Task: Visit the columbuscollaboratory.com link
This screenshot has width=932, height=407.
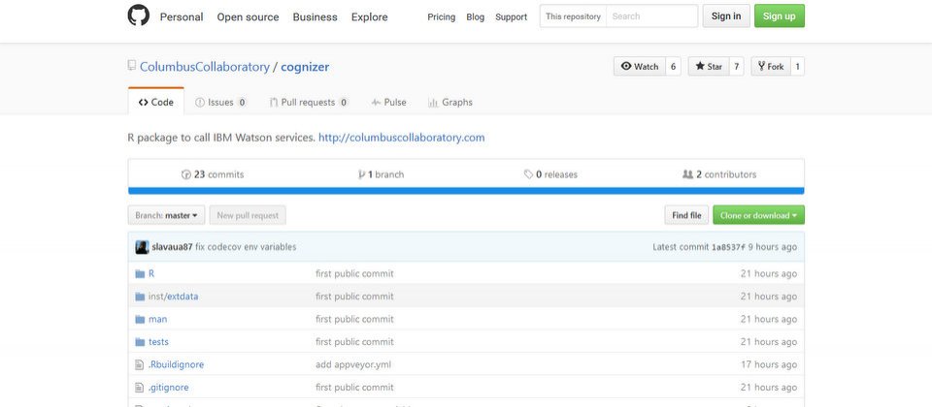Action: pyautogui.click(x=402, y=138)
